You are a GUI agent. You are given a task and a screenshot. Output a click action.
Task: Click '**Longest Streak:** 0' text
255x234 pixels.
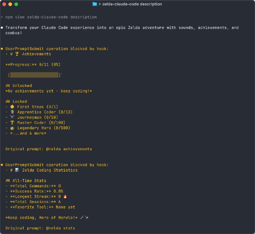[x=35, y=197]
